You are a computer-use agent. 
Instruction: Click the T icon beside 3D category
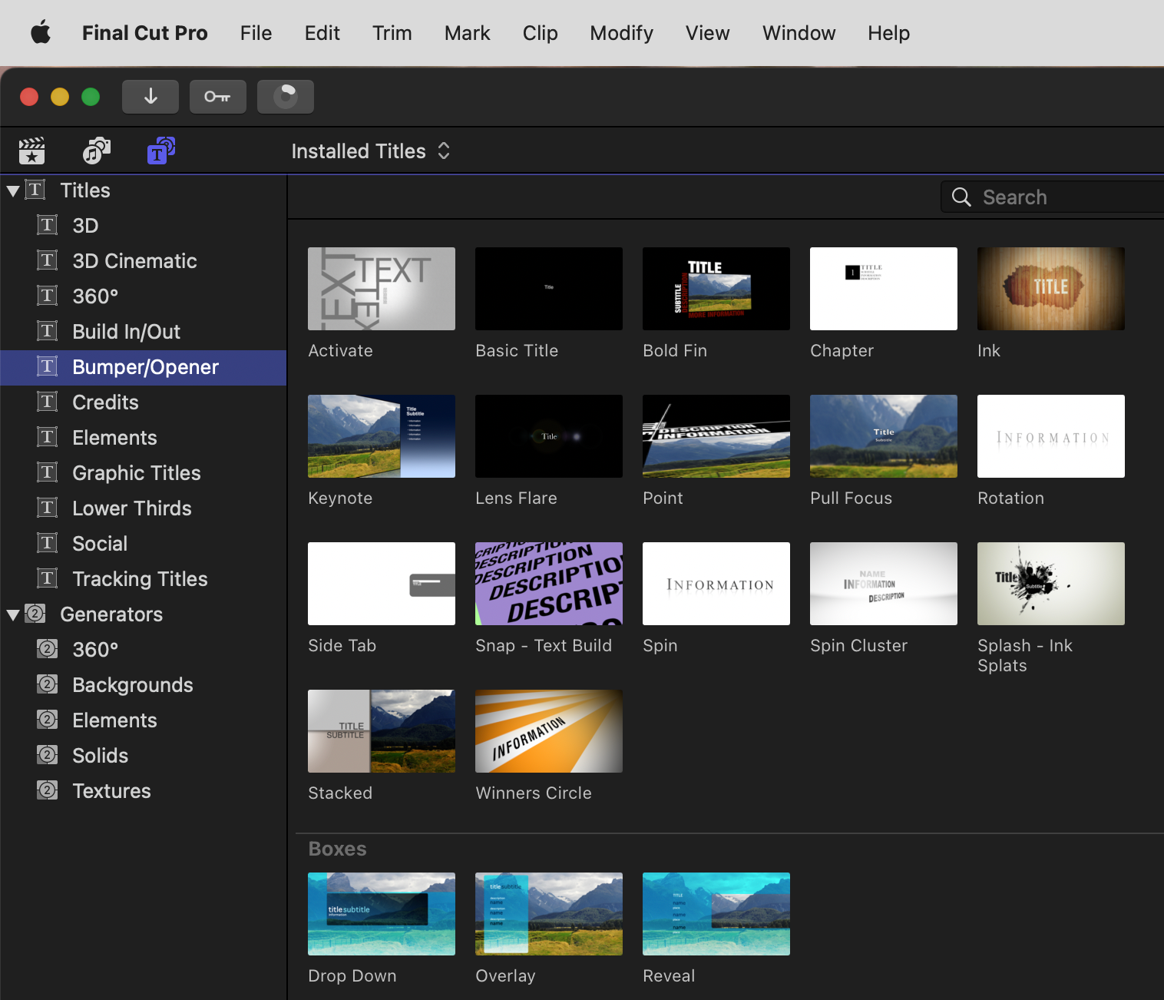[x=48, y=225]
